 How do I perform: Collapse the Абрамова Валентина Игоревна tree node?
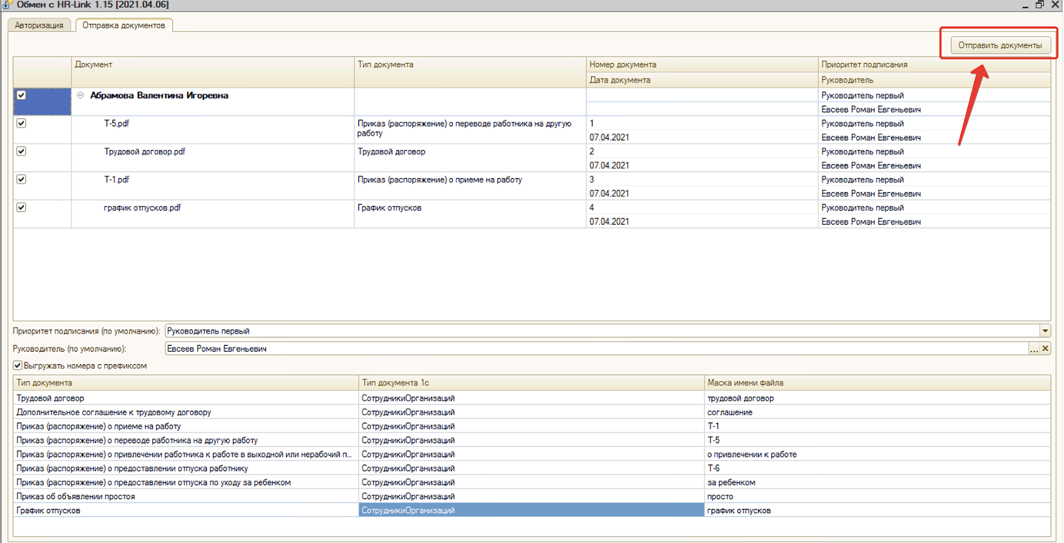[x=80, y=95]
